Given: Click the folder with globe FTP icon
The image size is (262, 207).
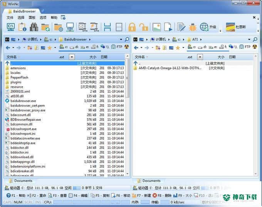Looking at the screenshot, I should [58, 27].
